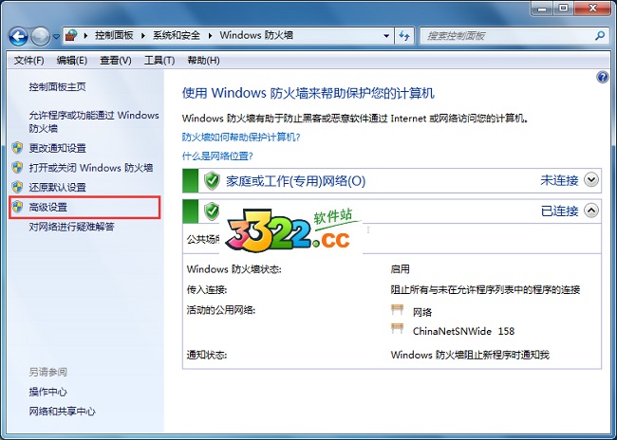Image resolution: width=617 pixels, height=440 pixels.
Task: Click the Forward navigation arrow button
Action: (41, 36)
